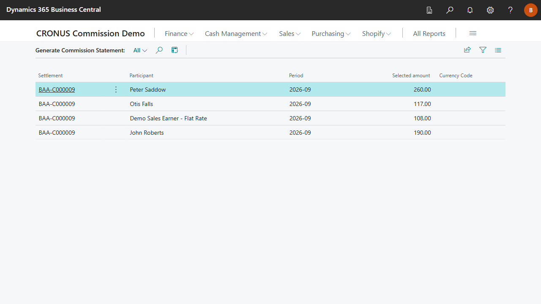
Task: Open settlement BAA-C000009 link for Peter Saddow
Action: (x=57, y=90)
